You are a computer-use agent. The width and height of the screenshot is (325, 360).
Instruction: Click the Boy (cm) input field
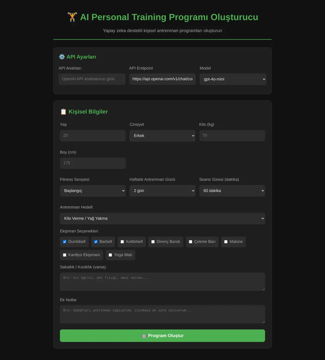(93, 163)
